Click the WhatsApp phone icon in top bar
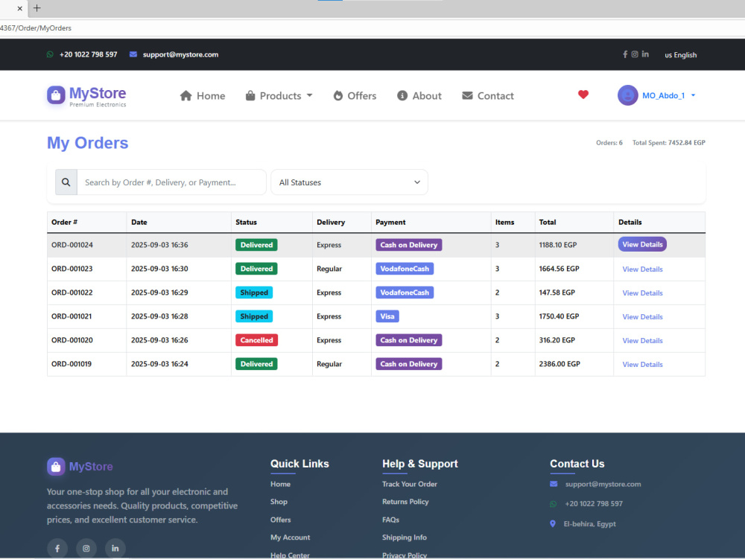Viewport: 745px width, 559px height. (50, 54)
